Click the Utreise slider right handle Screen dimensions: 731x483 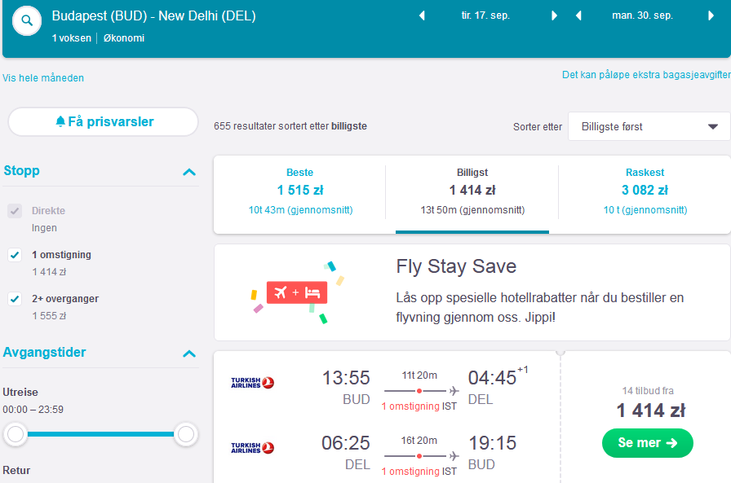coord(186,434)
